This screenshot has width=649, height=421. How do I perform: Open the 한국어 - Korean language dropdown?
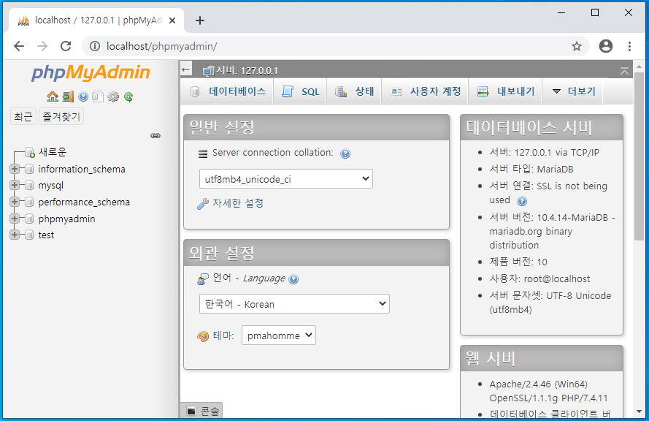pos(294,304)
